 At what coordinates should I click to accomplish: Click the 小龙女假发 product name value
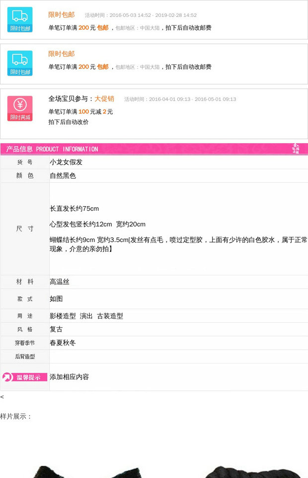click(x=66, y=162)
